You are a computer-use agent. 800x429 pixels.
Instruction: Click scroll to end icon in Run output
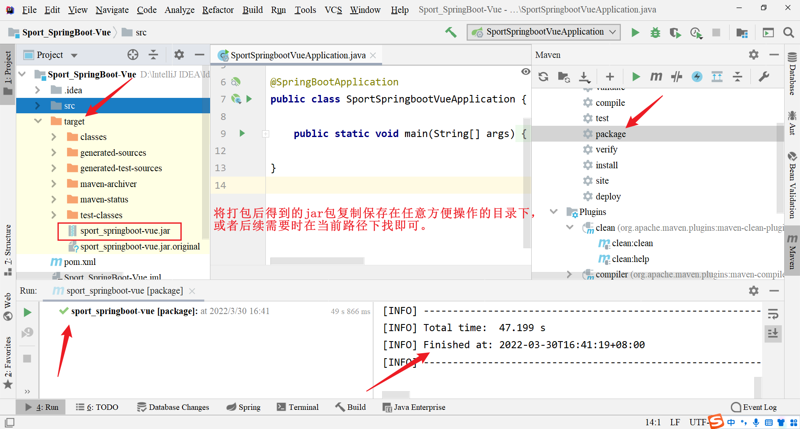tap(773, 334)
